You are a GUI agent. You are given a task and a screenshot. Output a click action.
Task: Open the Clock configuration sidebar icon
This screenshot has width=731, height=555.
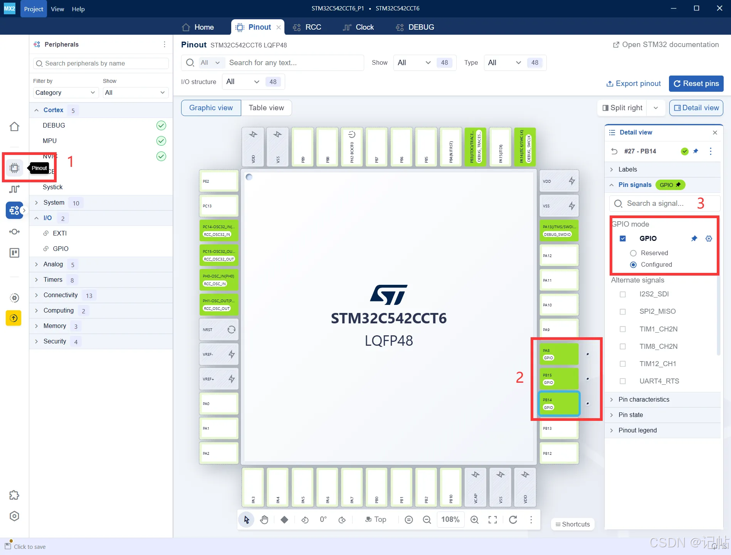[x=14, y=189]
